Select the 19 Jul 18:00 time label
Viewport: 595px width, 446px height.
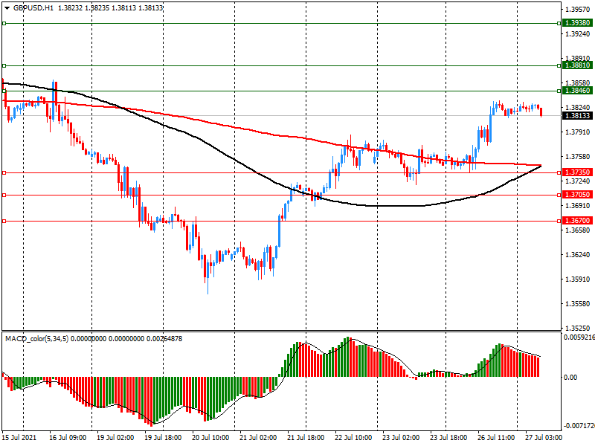coord(163,438)
